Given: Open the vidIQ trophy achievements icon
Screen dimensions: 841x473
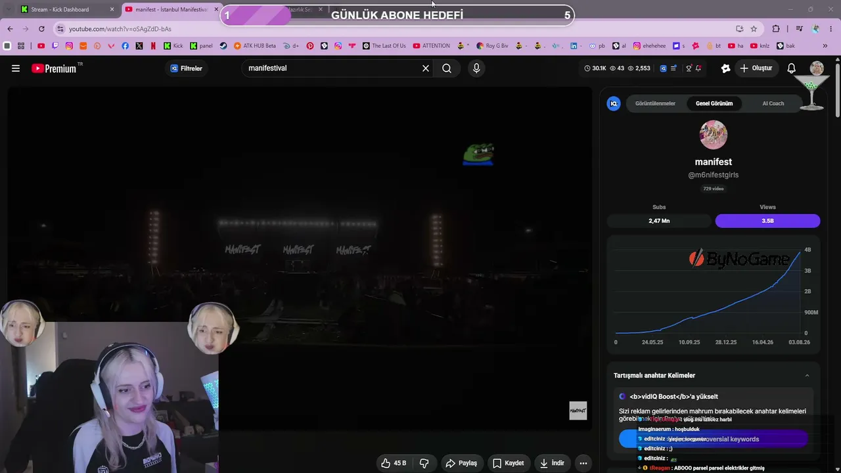Looking at the screenshot, I should pos(689,68).
